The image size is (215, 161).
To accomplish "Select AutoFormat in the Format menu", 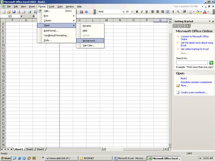I will 56,31.
